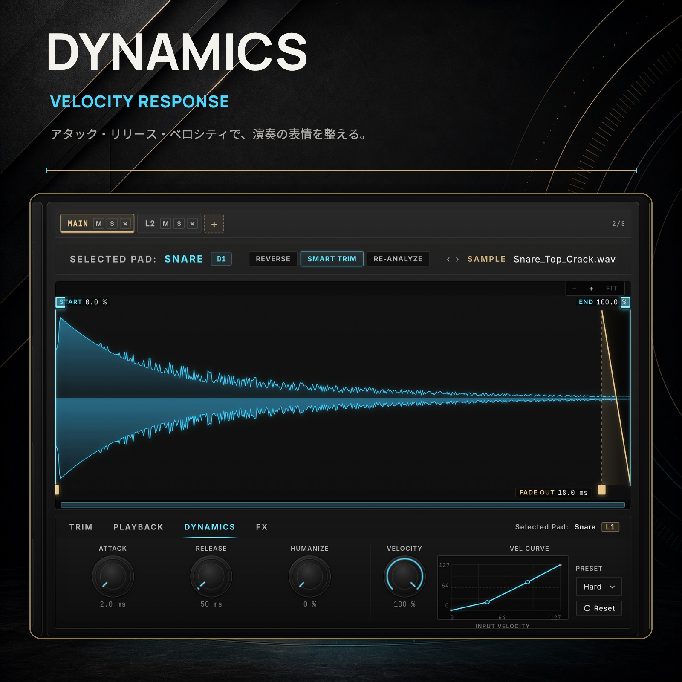
Task: Click the upper velocity curve point
Action: [x=528, y=582]
